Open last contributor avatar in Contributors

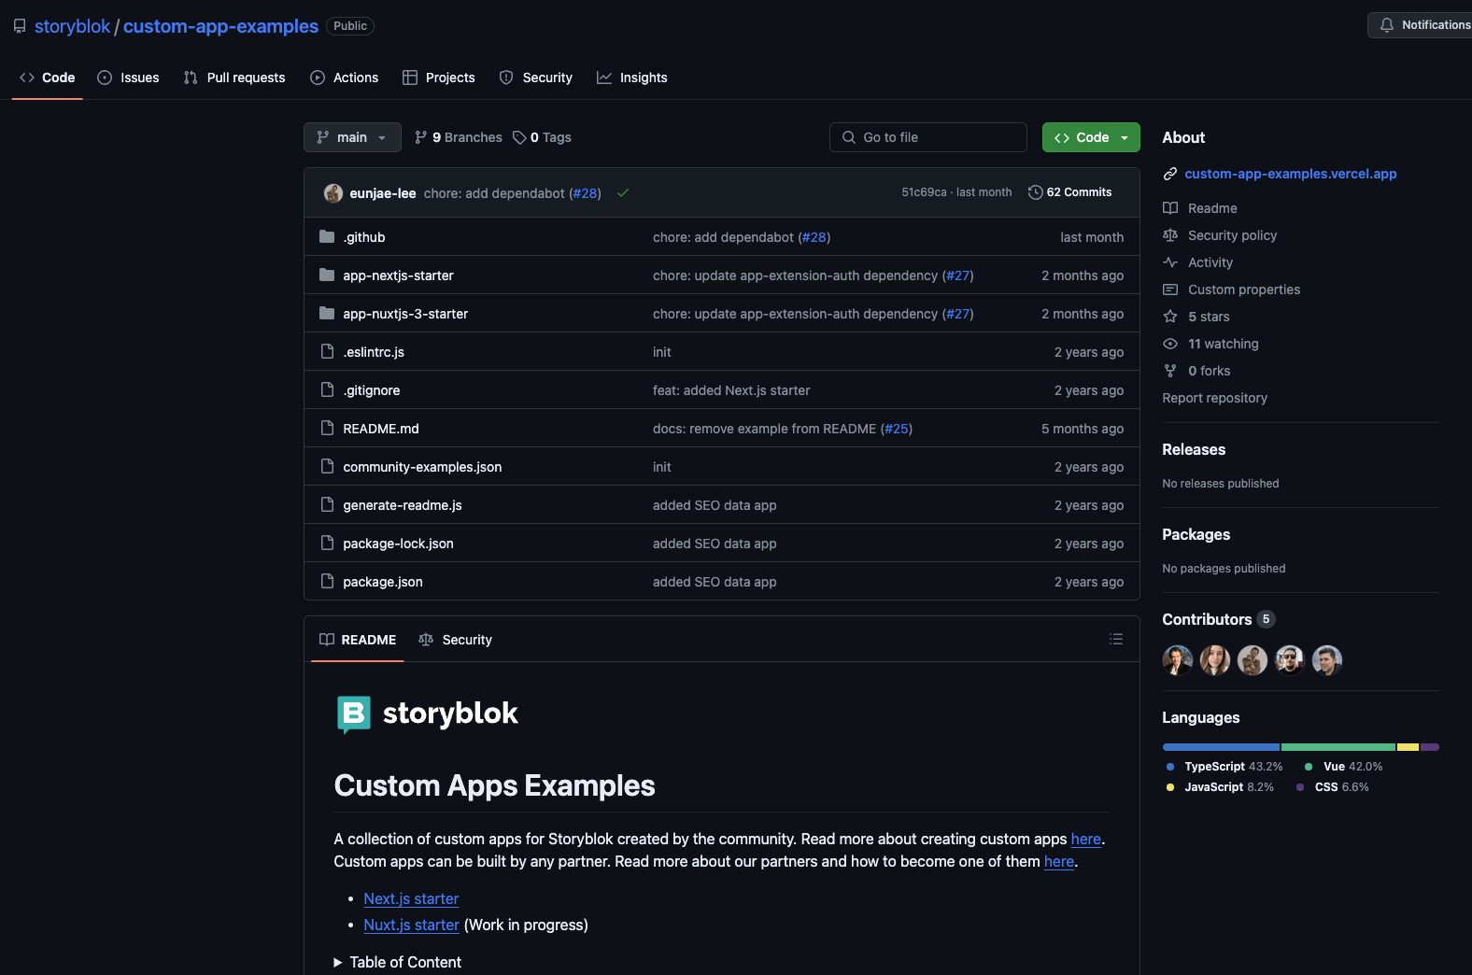point(1327,660)
